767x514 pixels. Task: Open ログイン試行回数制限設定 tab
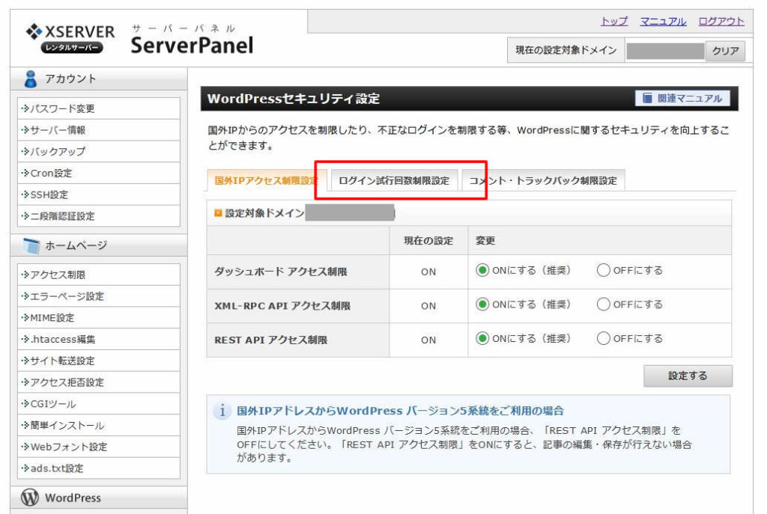point(394,180)
